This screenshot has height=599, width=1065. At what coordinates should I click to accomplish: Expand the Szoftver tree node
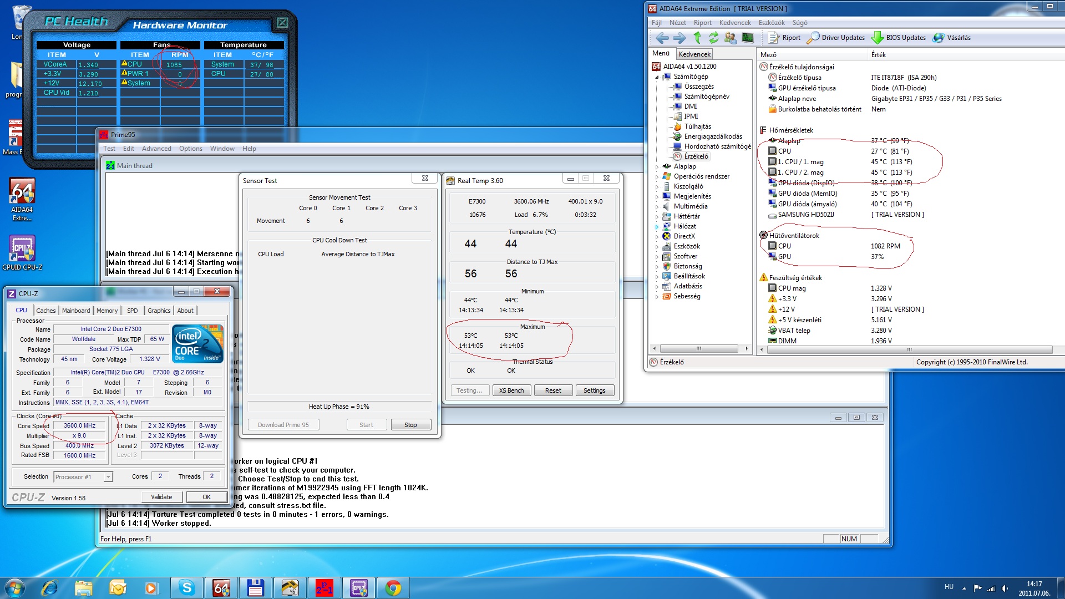pos(657,257)
